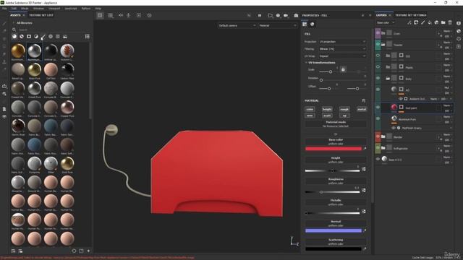
Task: Open the Filtering dropdown
Action: [342, 49]
